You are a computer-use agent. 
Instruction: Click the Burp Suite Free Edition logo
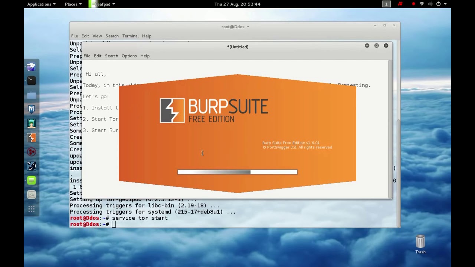214,111
